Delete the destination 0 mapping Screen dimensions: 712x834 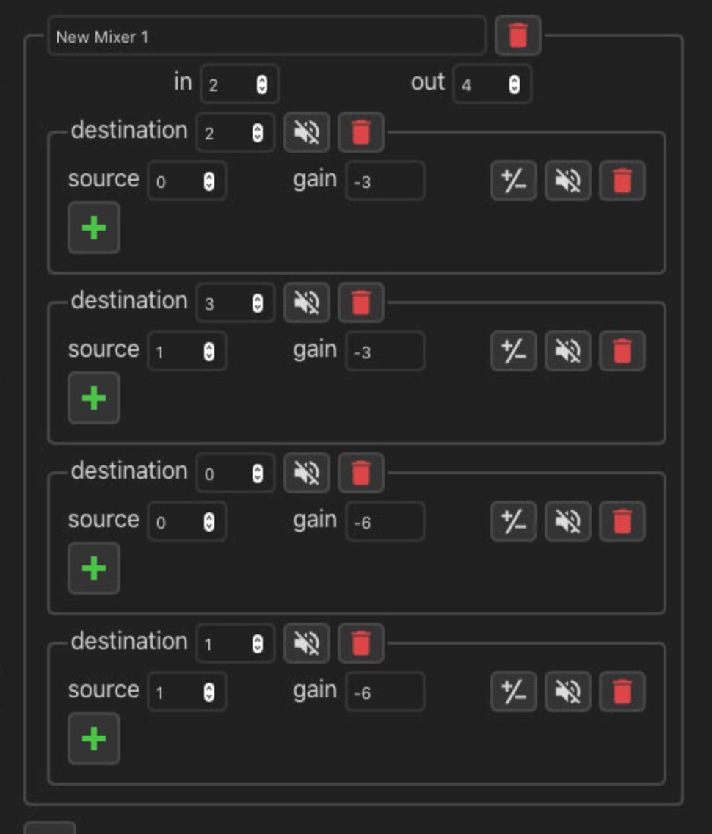360,473
